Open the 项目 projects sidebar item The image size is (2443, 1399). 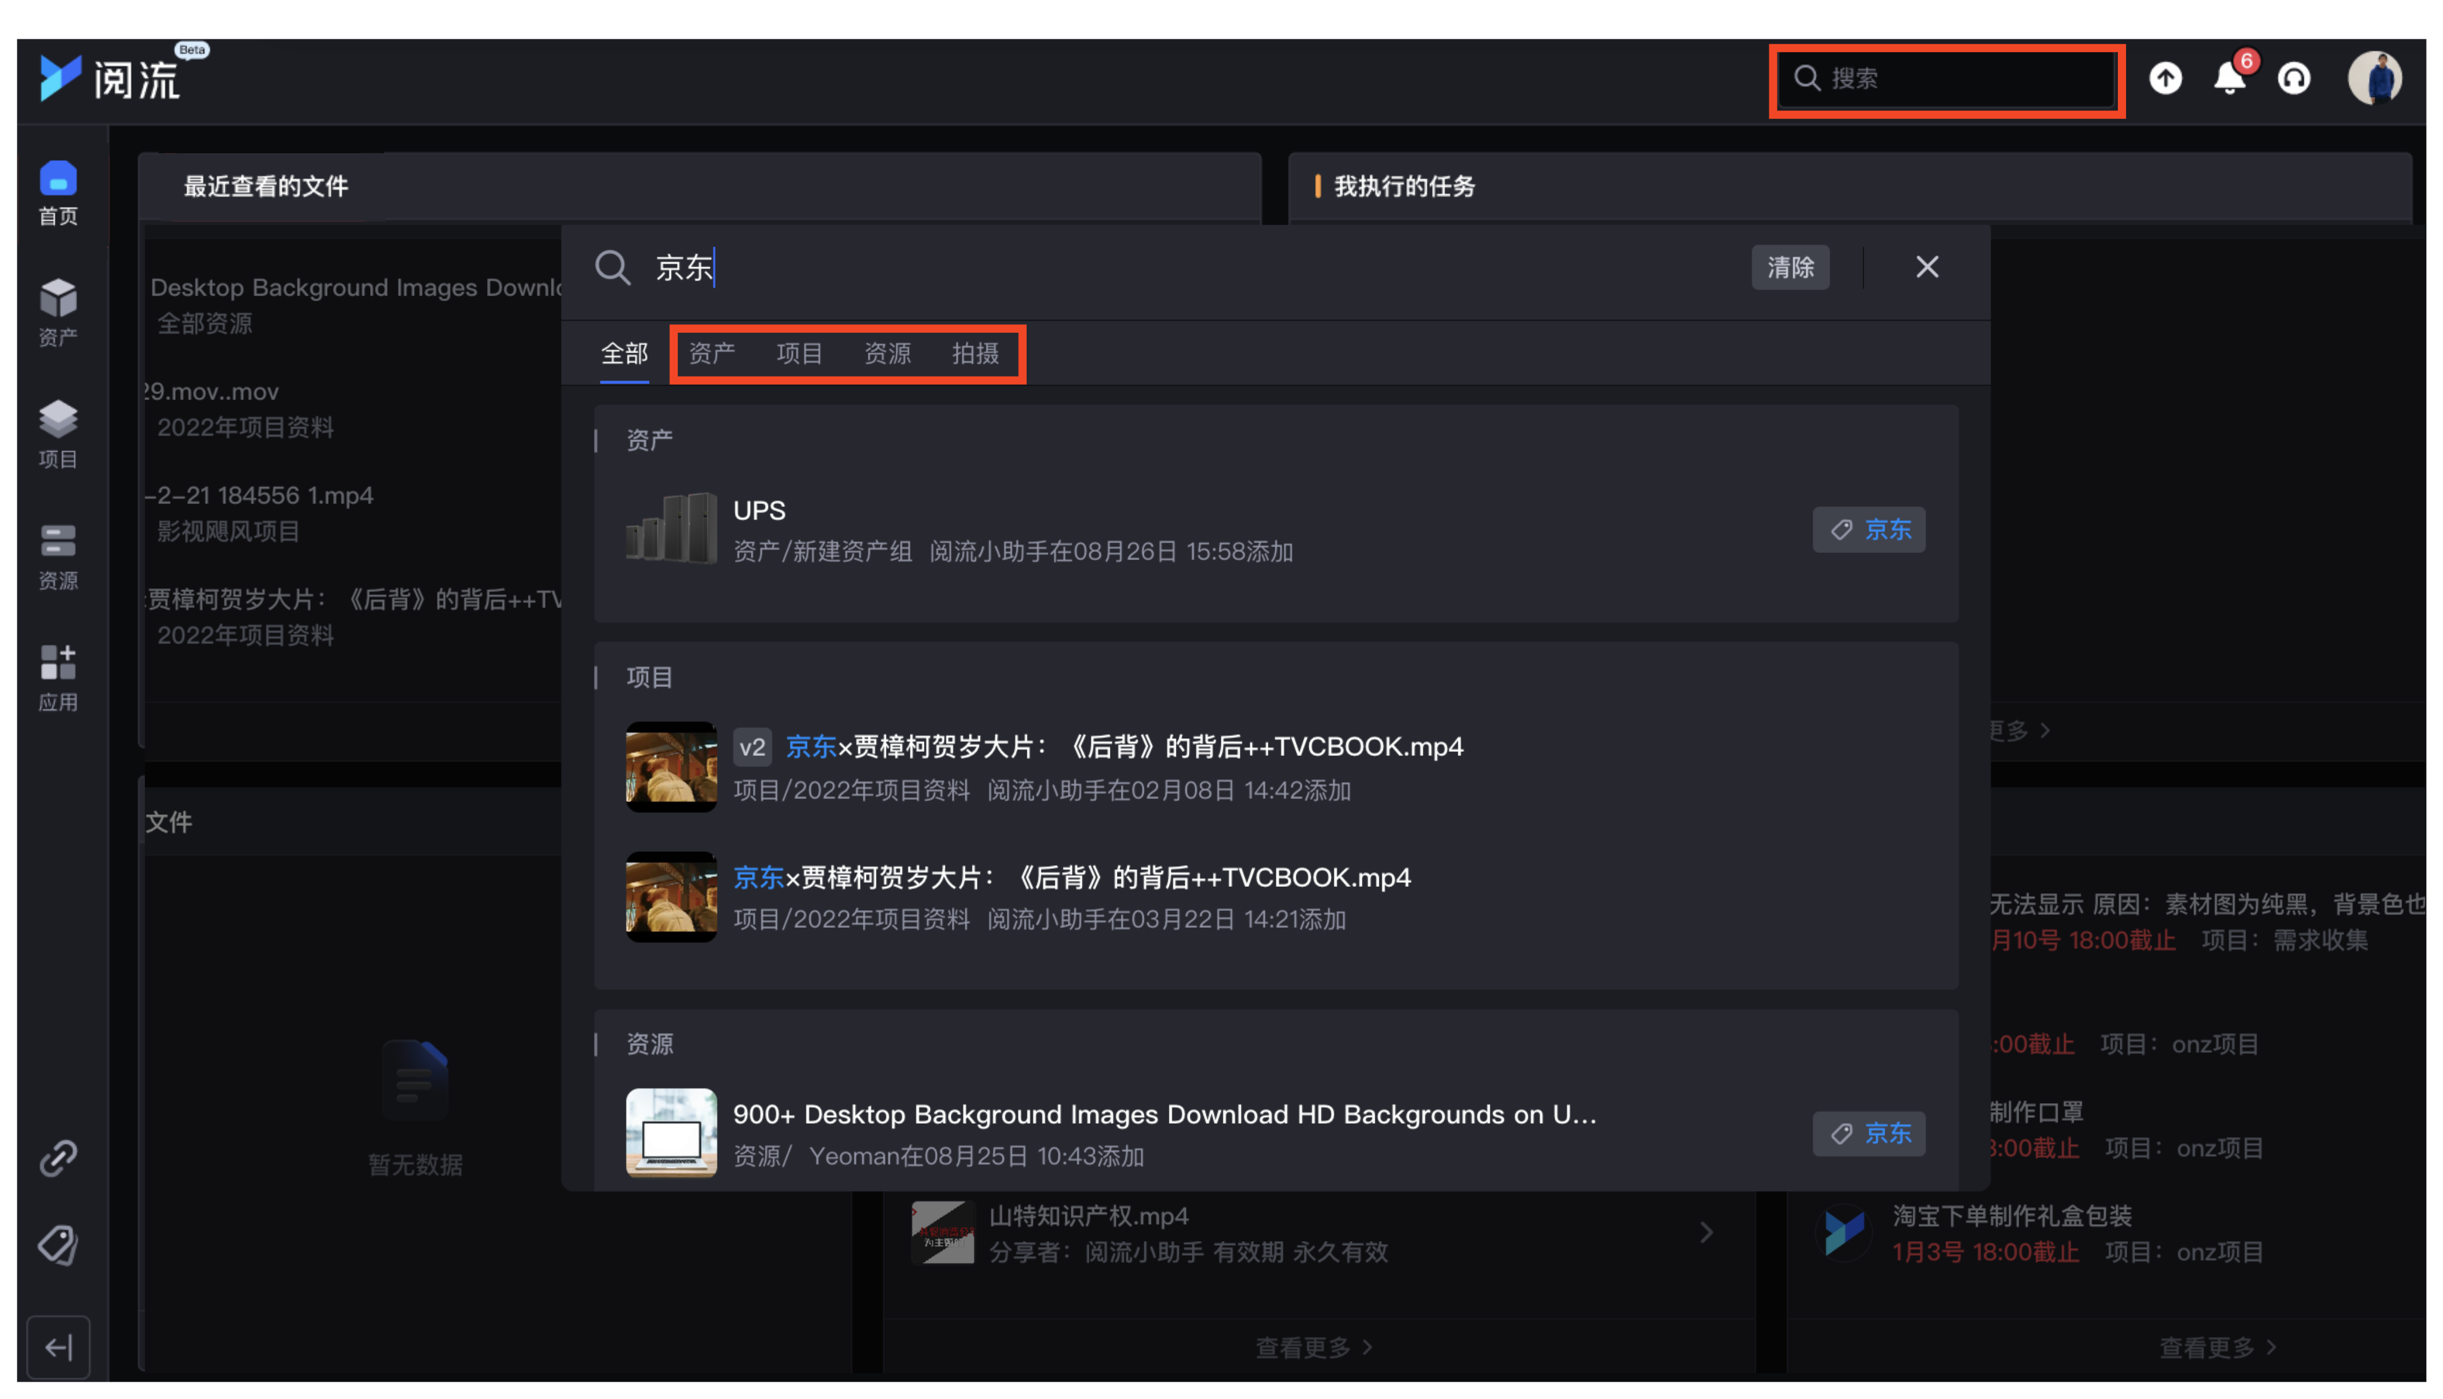pos(58,434)
